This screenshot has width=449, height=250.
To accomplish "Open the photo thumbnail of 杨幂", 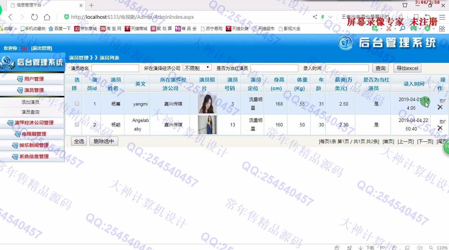I will [x=207, y=104].
